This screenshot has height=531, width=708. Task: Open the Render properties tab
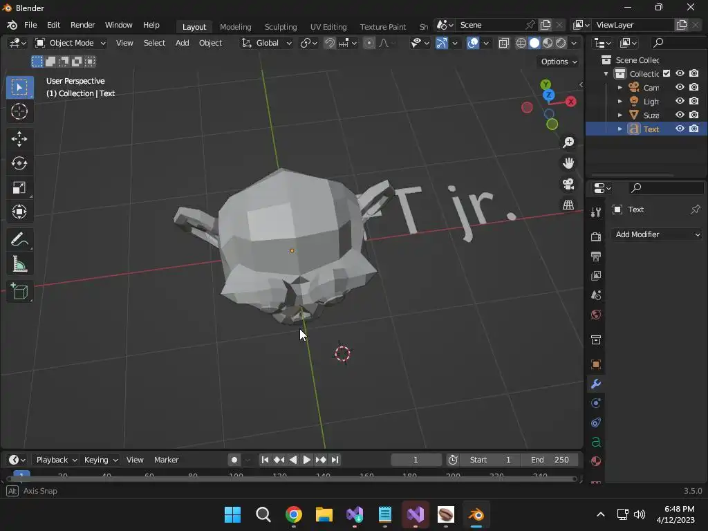(x=595, y=236)
